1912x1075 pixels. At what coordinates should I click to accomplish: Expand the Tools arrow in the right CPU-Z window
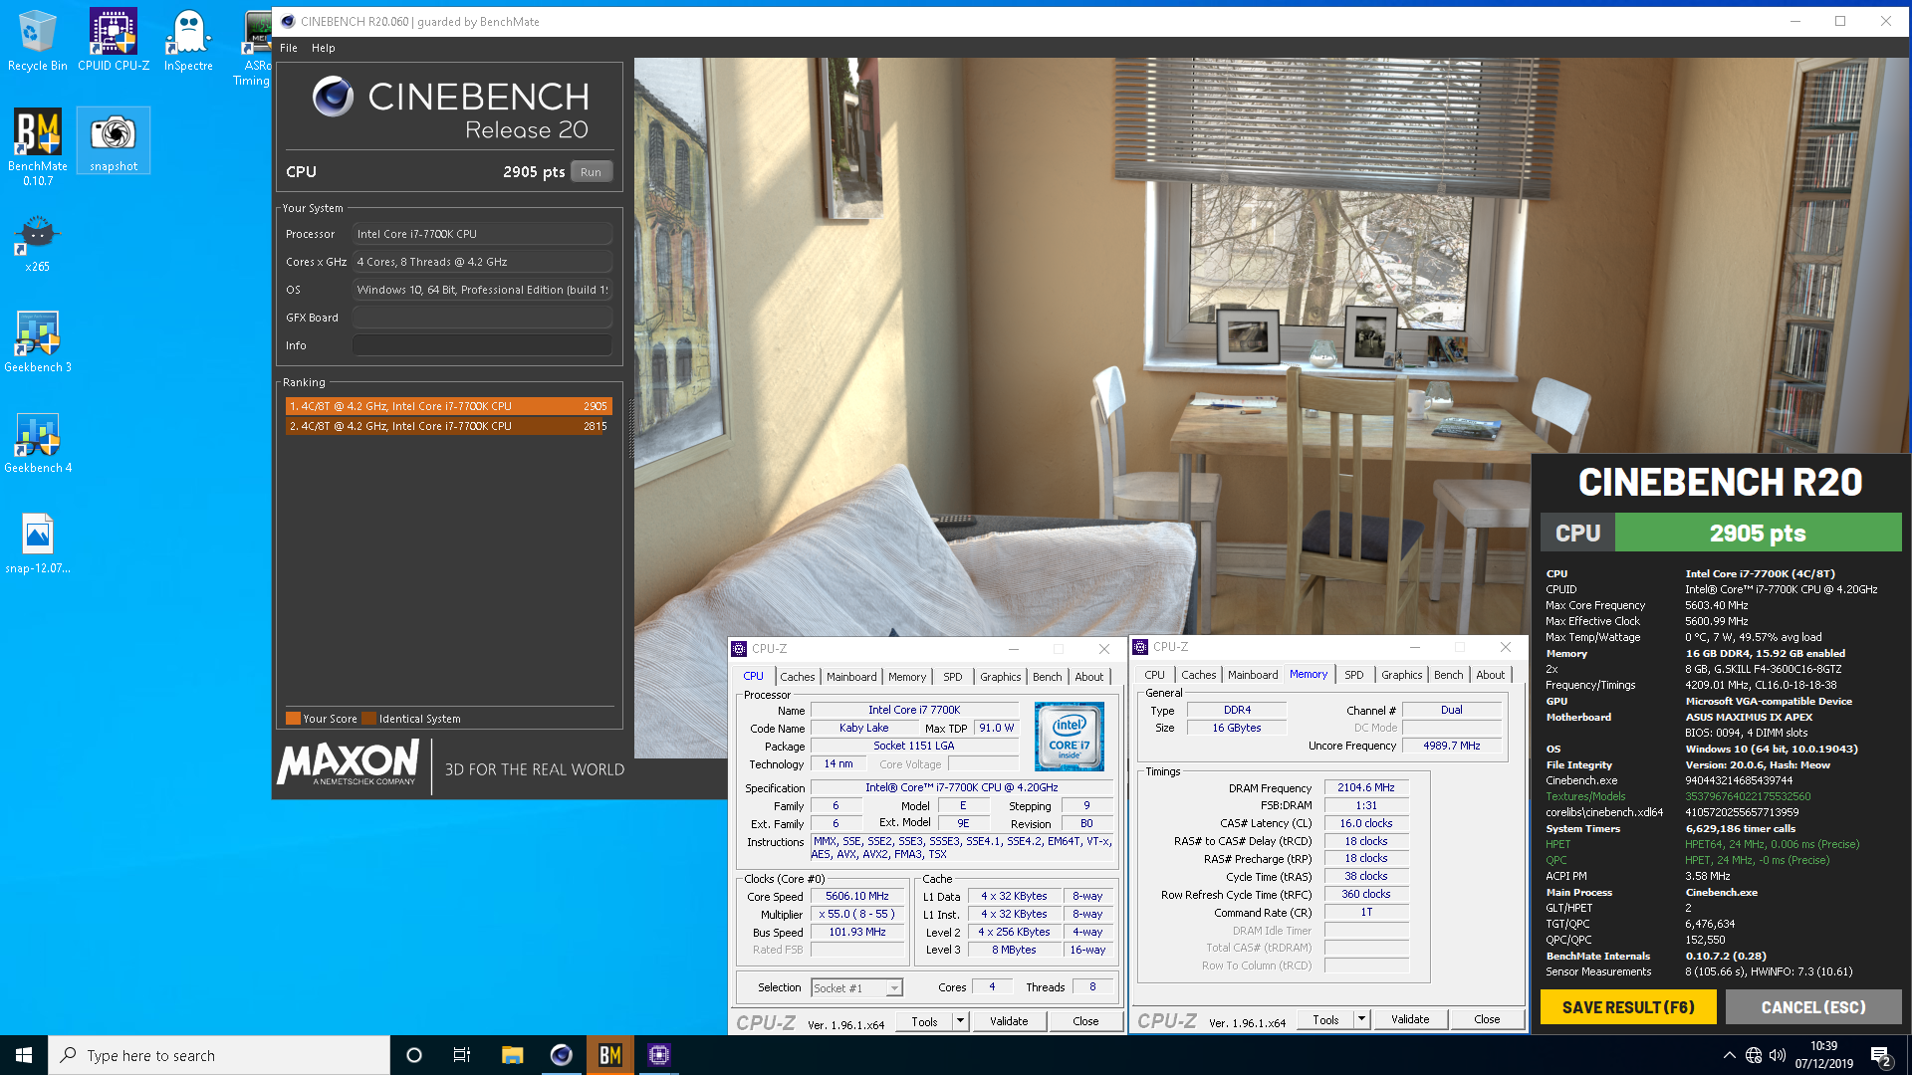[1362, 1020]
